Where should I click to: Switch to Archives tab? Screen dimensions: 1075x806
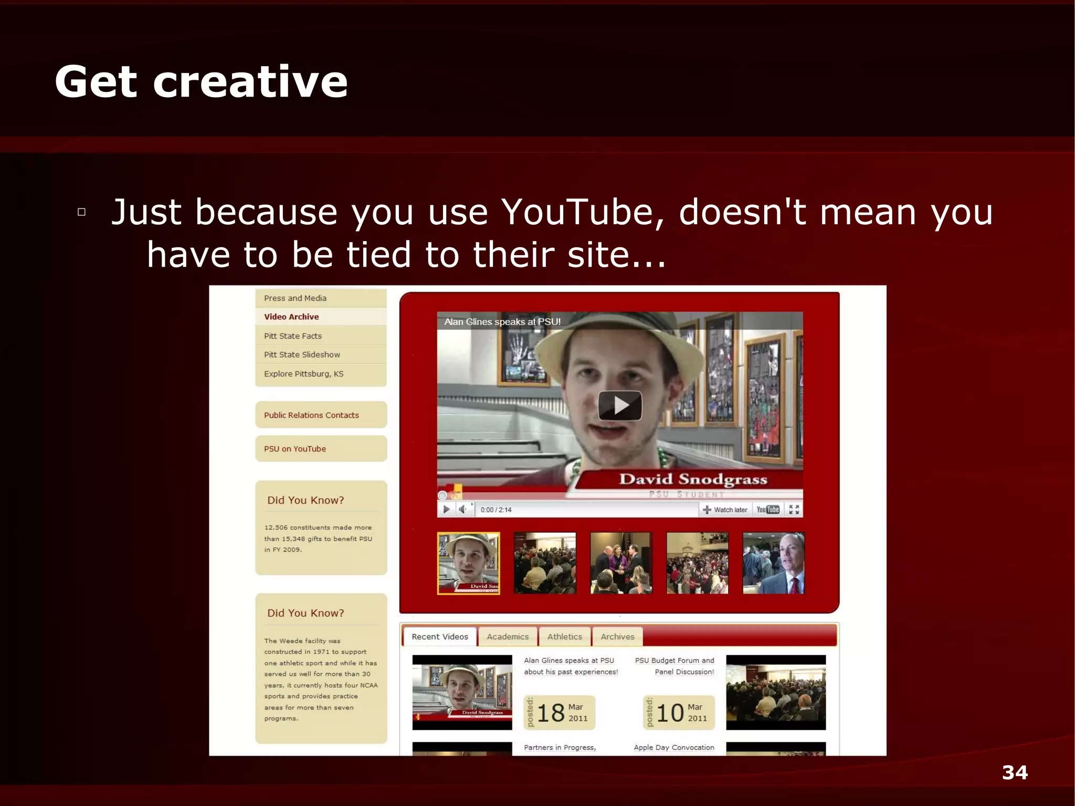click(617, 636)
